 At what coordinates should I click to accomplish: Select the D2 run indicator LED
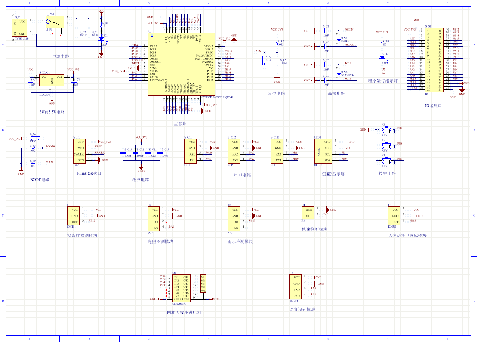click(x=382, y=58)
